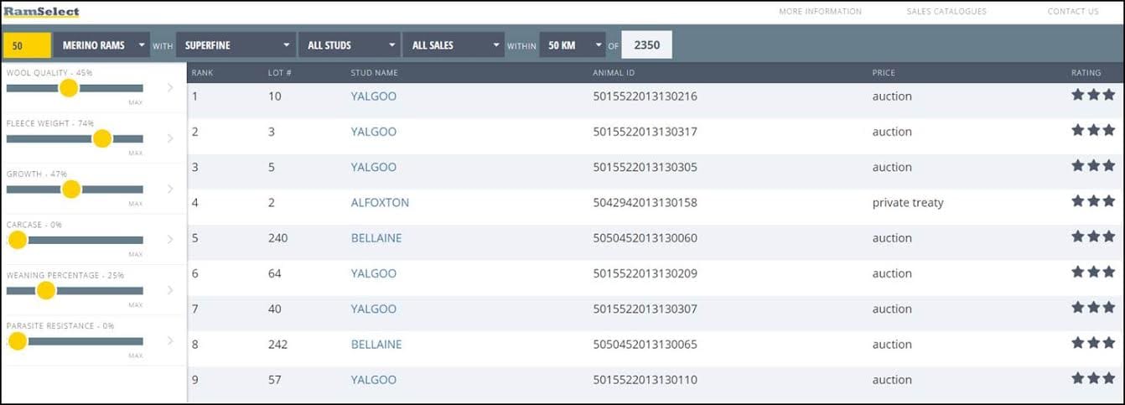This screenshot has width=1125, height=405.
Task: Open the Superfine wool type dropdown
Action: [236, 45]
